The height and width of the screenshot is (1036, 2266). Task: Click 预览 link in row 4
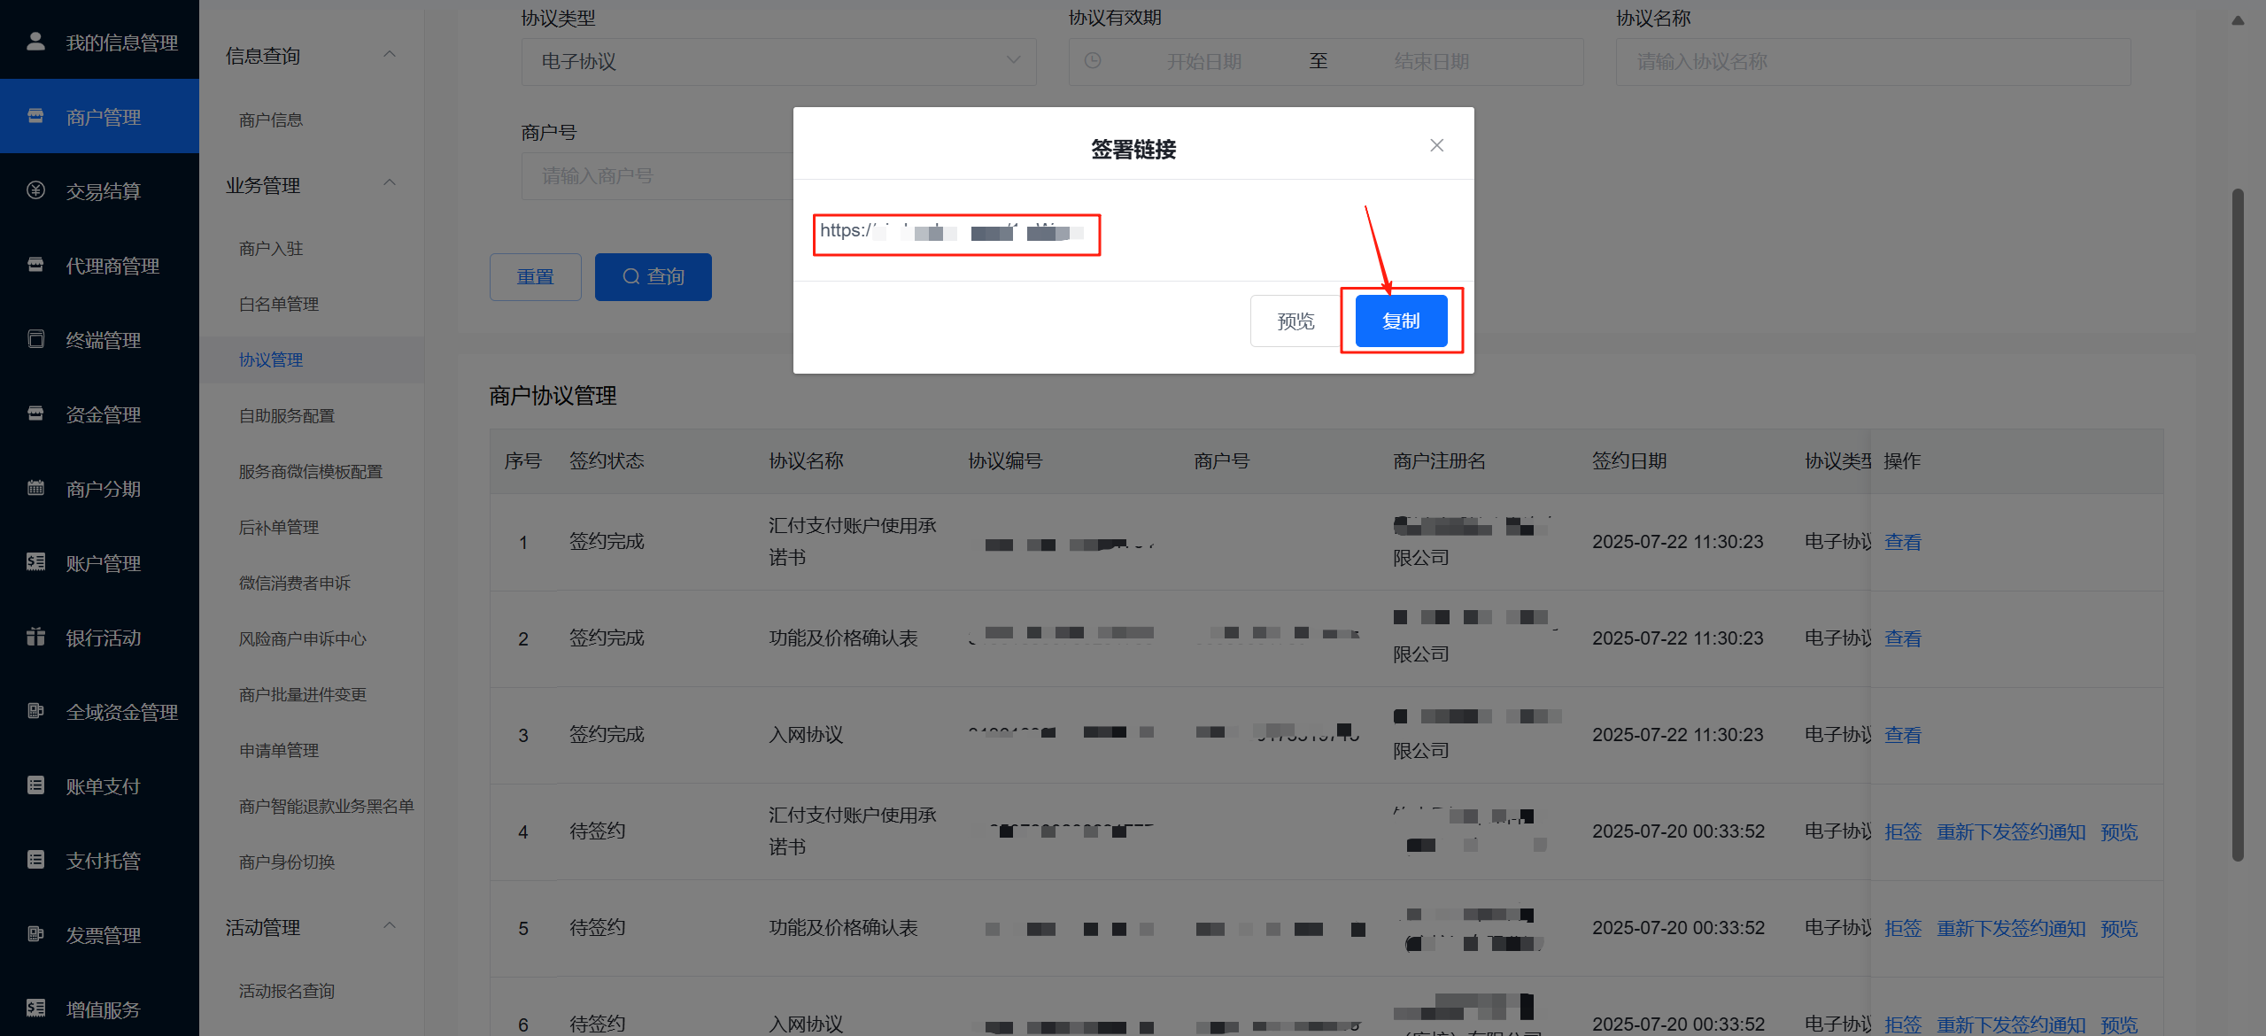[x=2119, y=832]
